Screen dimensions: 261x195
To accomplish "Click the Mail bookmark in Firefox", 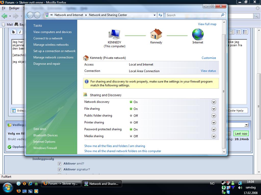I will (7, 25).
